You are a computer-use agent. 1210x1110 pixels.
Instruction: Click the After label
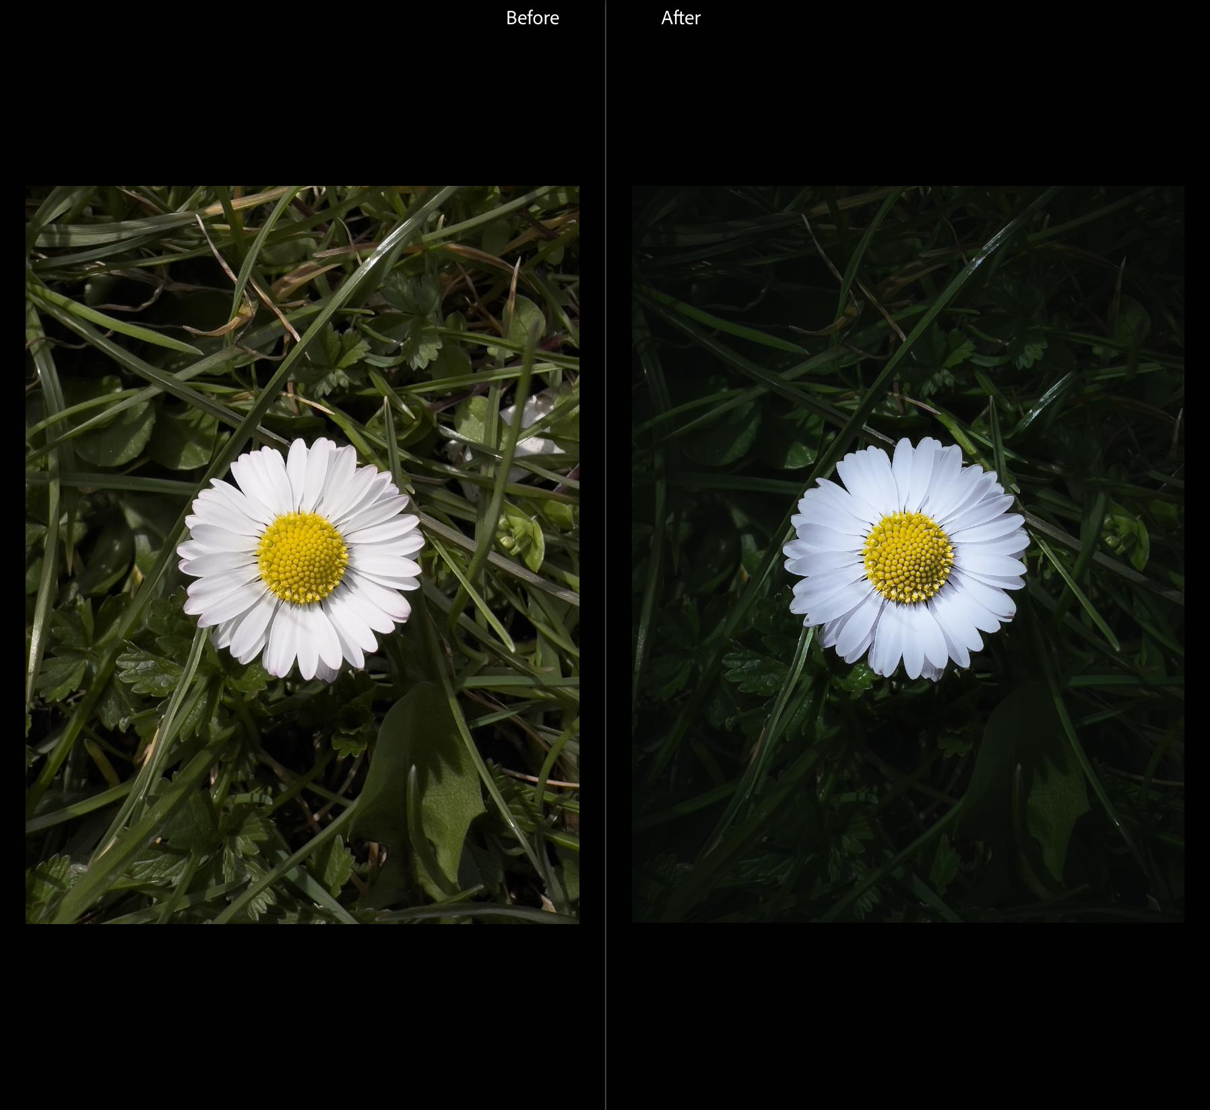[680, 18]
